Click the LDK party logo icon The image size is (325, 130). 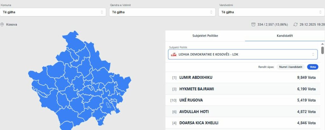(x=174, y=54)
